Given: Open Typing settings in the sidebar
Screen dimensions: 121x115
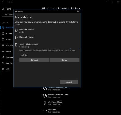Looking at the screenshot, I should coord(9,51).
